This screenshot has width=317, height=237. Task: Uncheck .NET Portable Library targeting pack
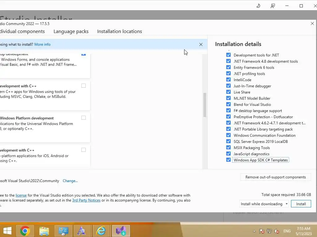[x=228, y=129]
